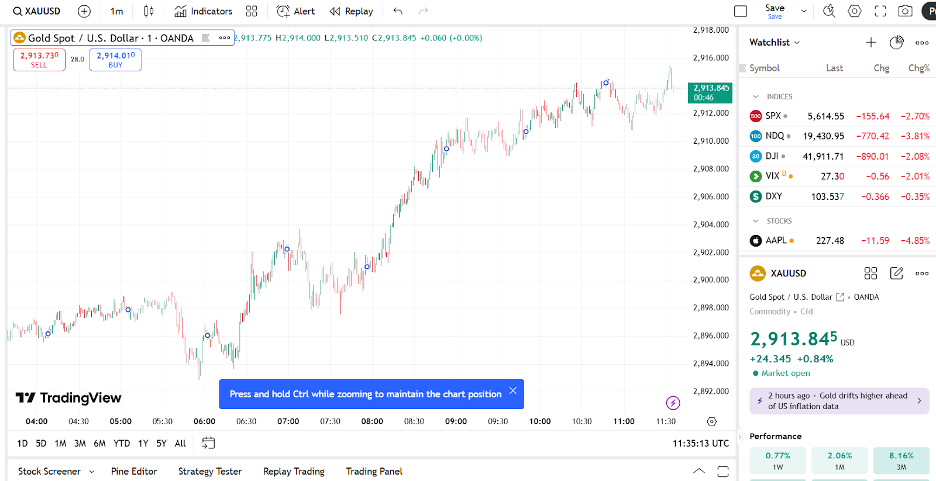This screenshot has width=936, height=481.
Task: Undo the last chart action
Action: point(398,11)
